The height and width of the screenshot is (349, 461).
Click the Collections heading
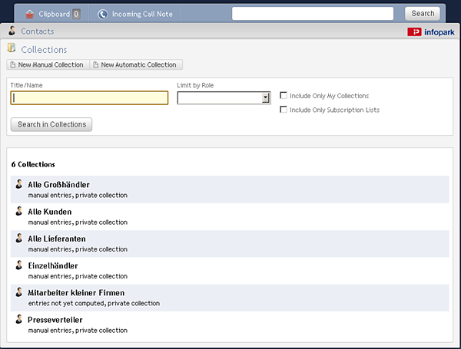click(x=44, y=50)
